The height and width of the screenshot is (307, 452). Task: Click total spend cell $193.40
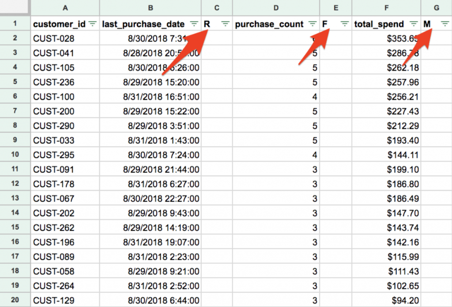[386, 140]
